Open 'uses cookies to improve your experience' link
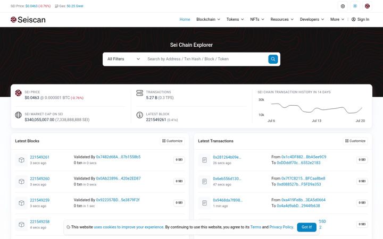The image size is (383, 239). 129,227
